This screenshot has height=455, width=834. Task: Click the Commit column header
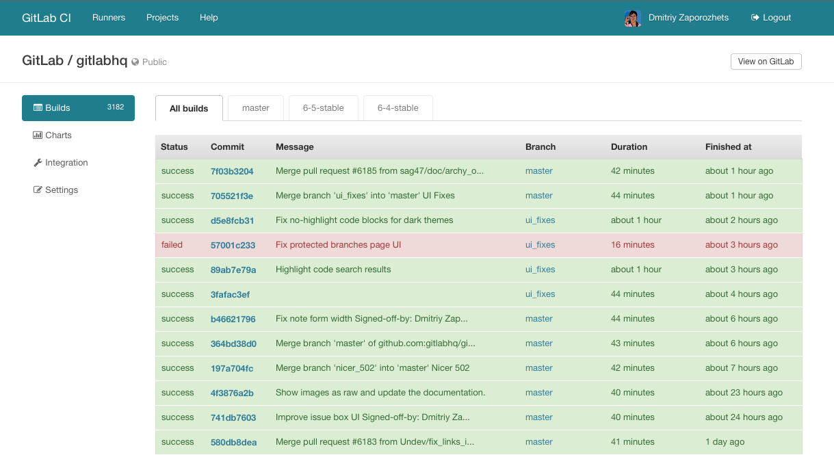[227, 147]
